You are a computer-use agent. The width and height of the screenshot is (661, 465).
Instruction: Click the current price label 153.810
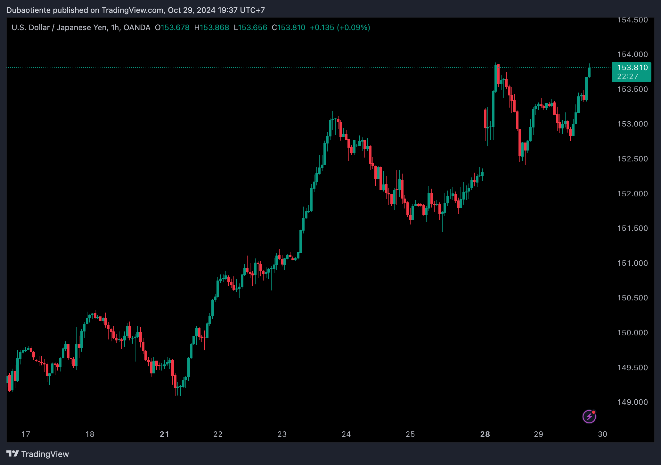coord(632,68)
